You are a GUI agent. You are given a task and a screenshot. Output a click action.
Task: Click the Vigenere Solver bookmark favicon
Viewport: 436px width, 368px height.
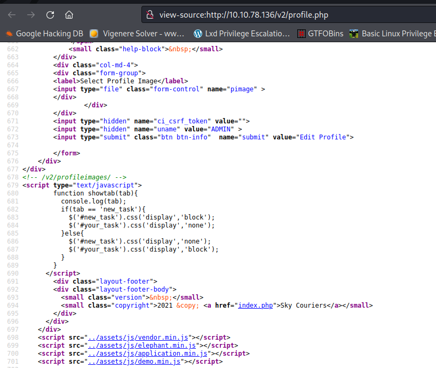tap(94, 34)
